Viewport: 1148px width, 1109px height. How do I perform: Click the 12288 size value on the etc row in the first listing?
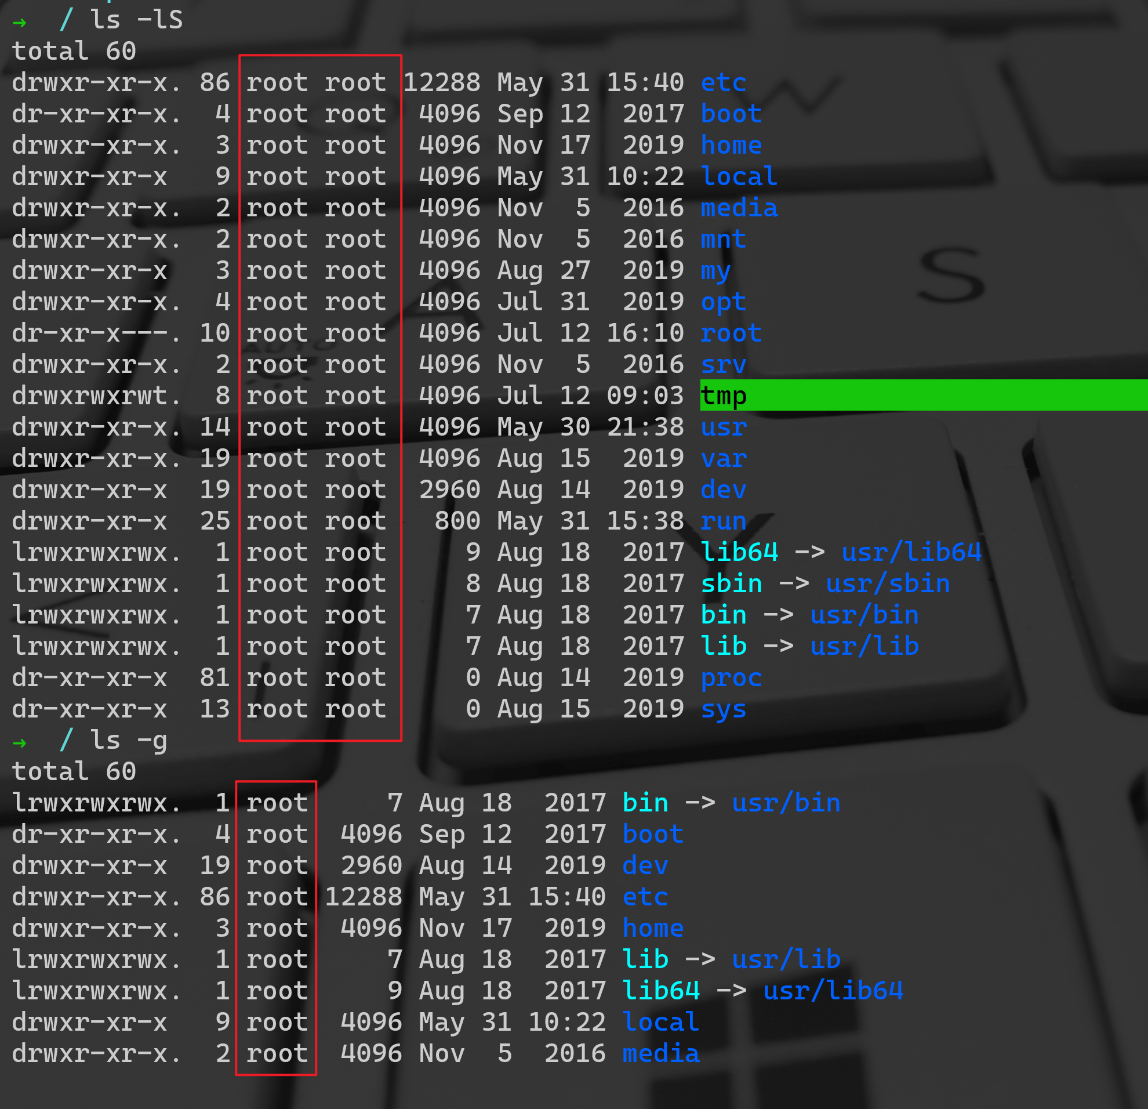click(x=442, y=82)
